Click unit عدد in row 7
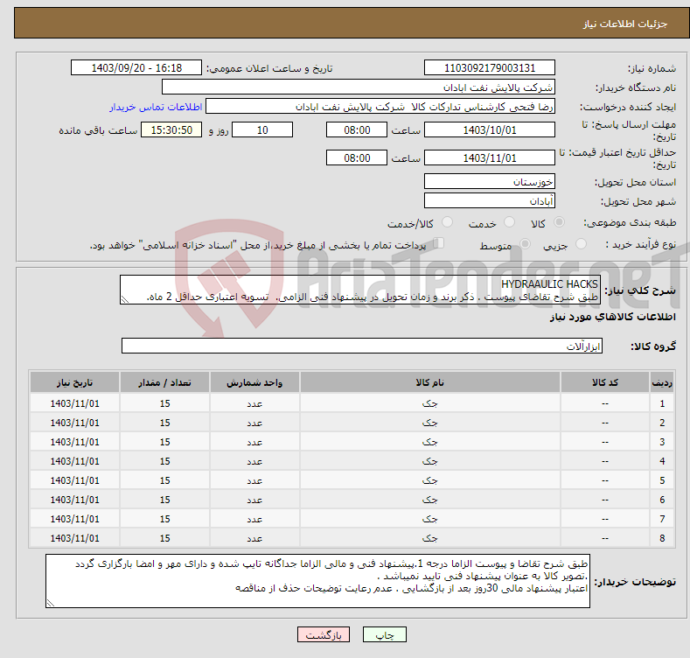Viewport: 690px width, 658px height. pyautogui.click(x=254, y=519)
